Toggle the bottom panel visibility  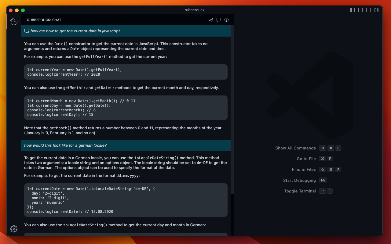(360, 10)
